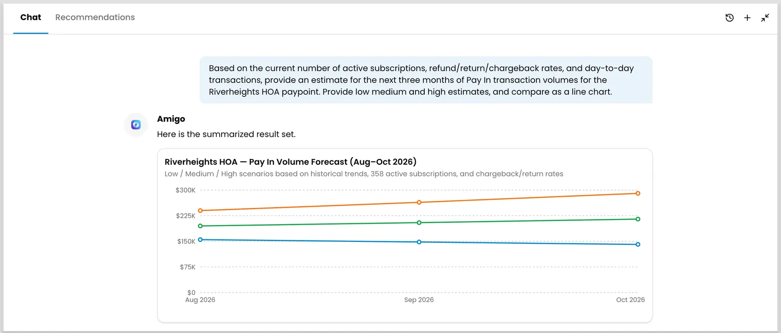Click the '$0' axis label
781x333 pixels.
coord(191,293)
